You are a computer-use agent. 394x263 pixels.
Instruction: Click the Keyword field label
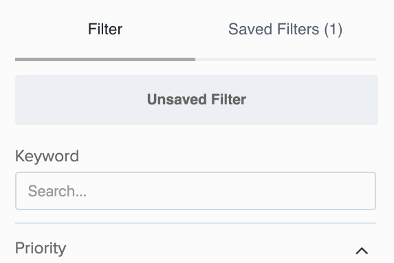(47, 156)
